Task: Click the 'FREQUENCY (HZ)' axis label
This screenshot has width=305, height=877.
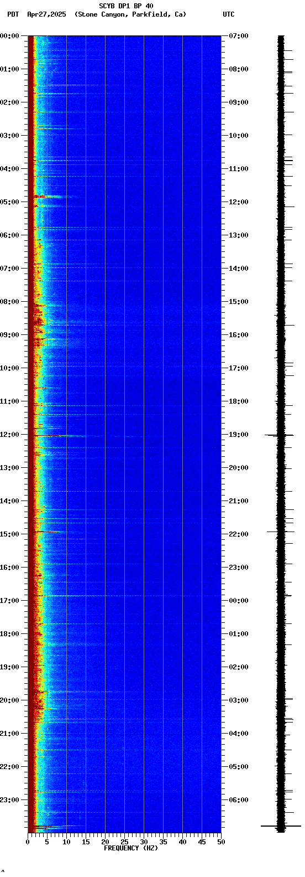Action: [131, 848]
